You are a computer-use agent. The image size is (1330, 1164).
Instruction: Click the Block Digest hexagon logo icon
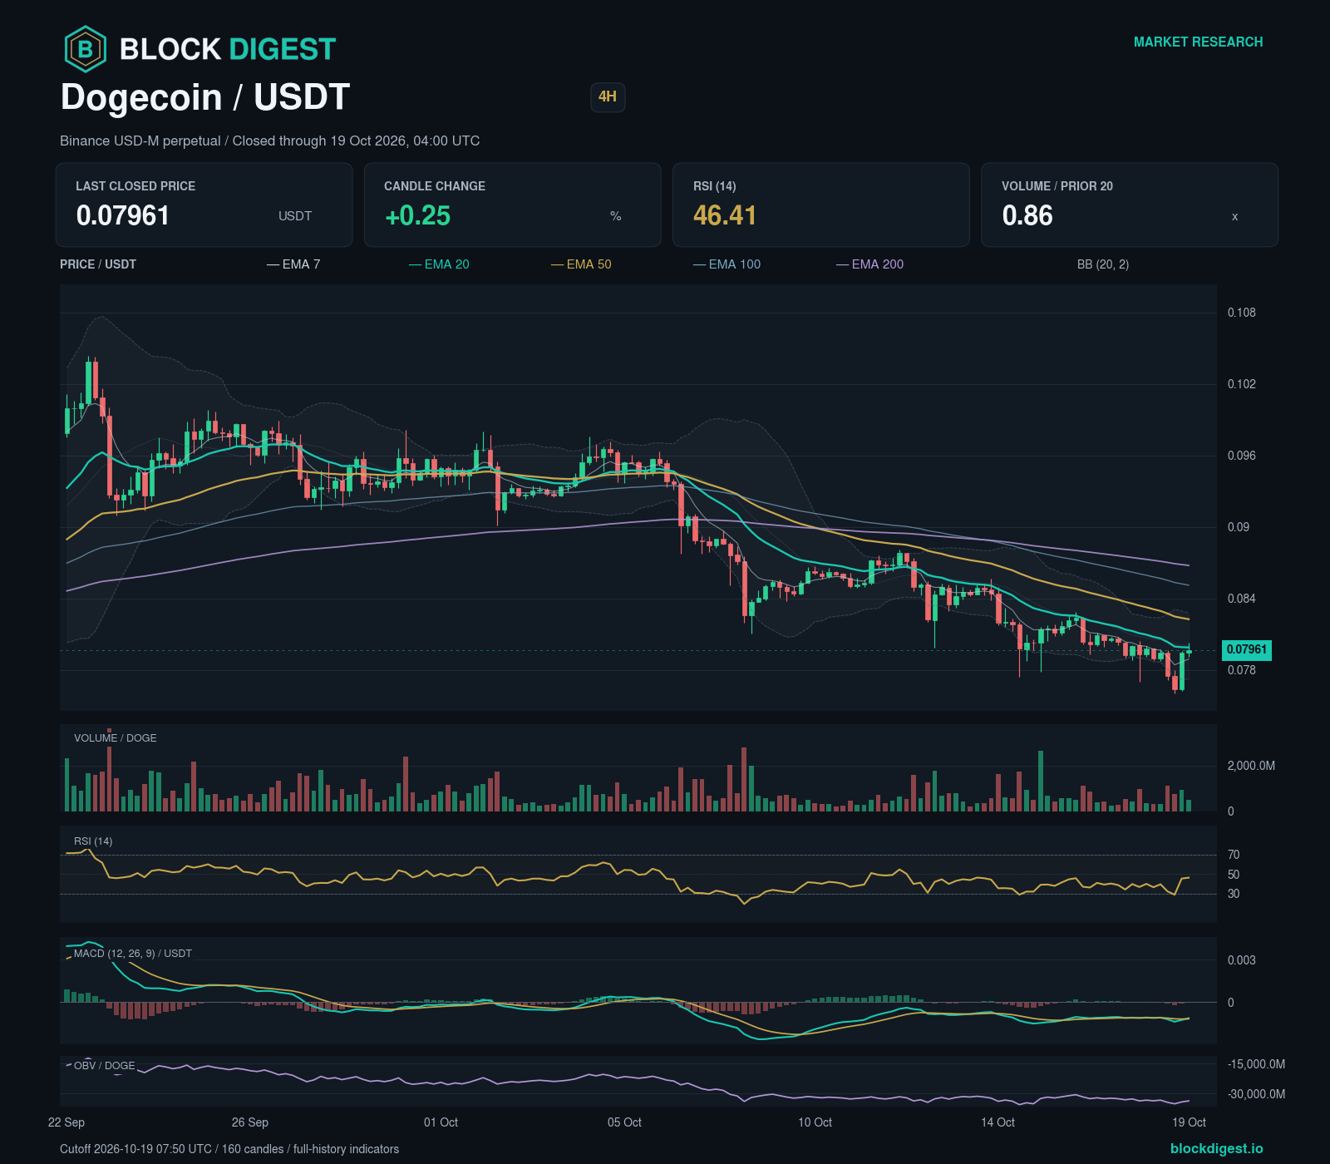pyautogui.click(x=85, y=49)
